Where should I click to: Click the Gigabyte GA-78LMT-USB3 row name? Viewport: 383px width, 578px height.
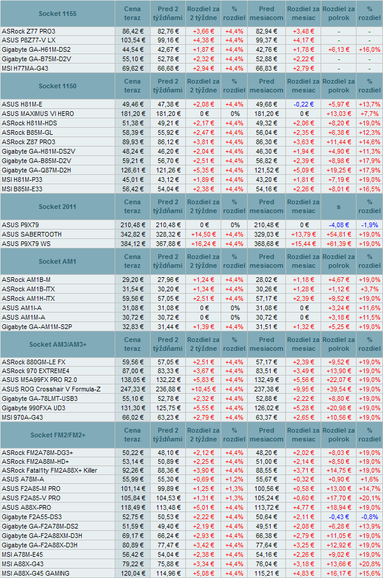click(x=40, y=398)
